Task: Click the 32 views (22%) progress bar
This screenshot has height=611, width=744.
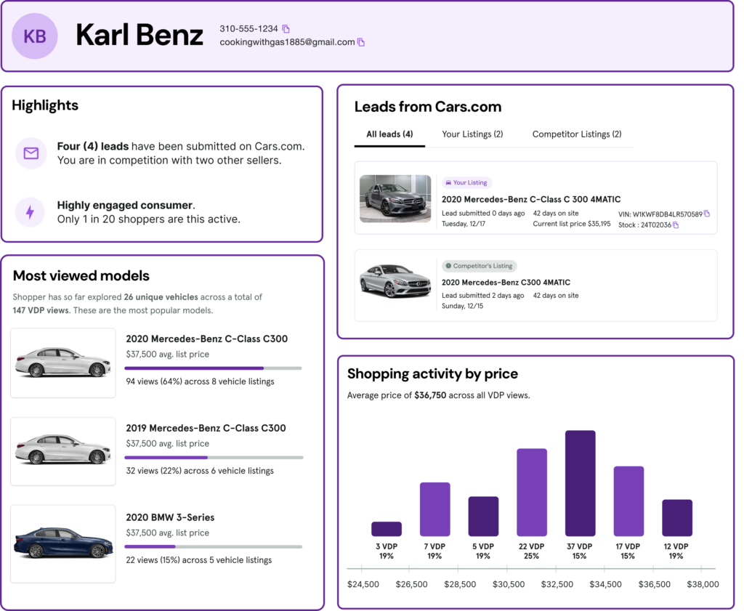Action: pos(214,458)
